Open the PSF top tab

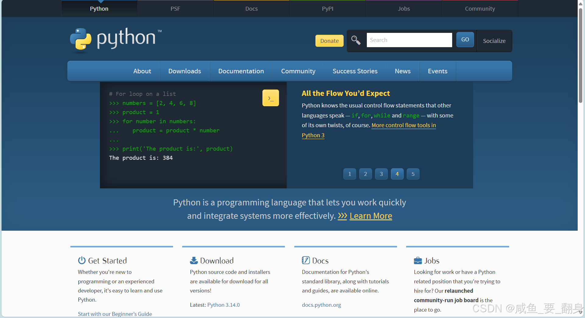tap(175, 9)
